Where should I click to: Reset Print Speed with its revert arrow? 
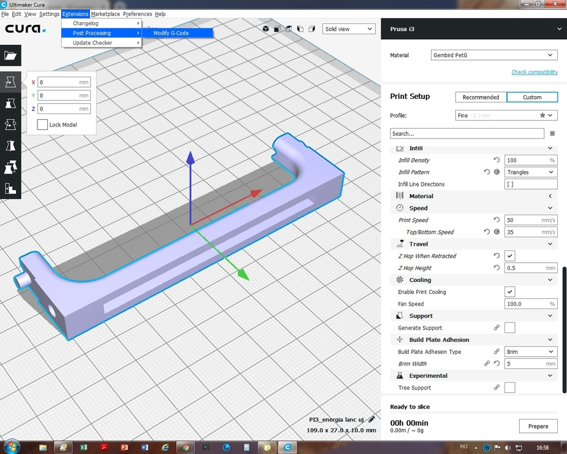pyautogui.click(x=497, y=220)
